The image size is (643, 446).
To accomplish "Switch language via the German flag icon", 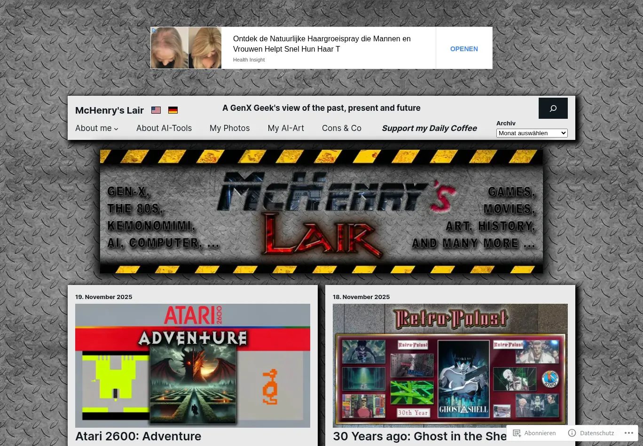I will [173, 110].
